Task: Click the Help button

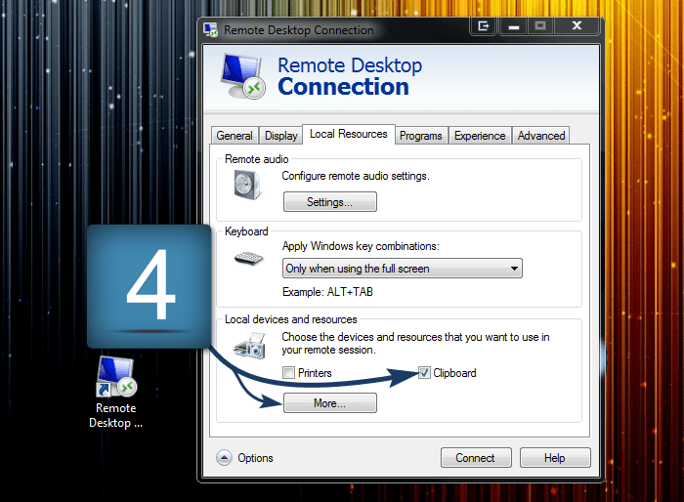Action: point(555,457)
